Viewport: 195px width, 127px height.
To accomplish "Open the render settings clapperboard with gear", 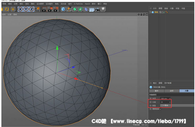I will click(56, 9).
